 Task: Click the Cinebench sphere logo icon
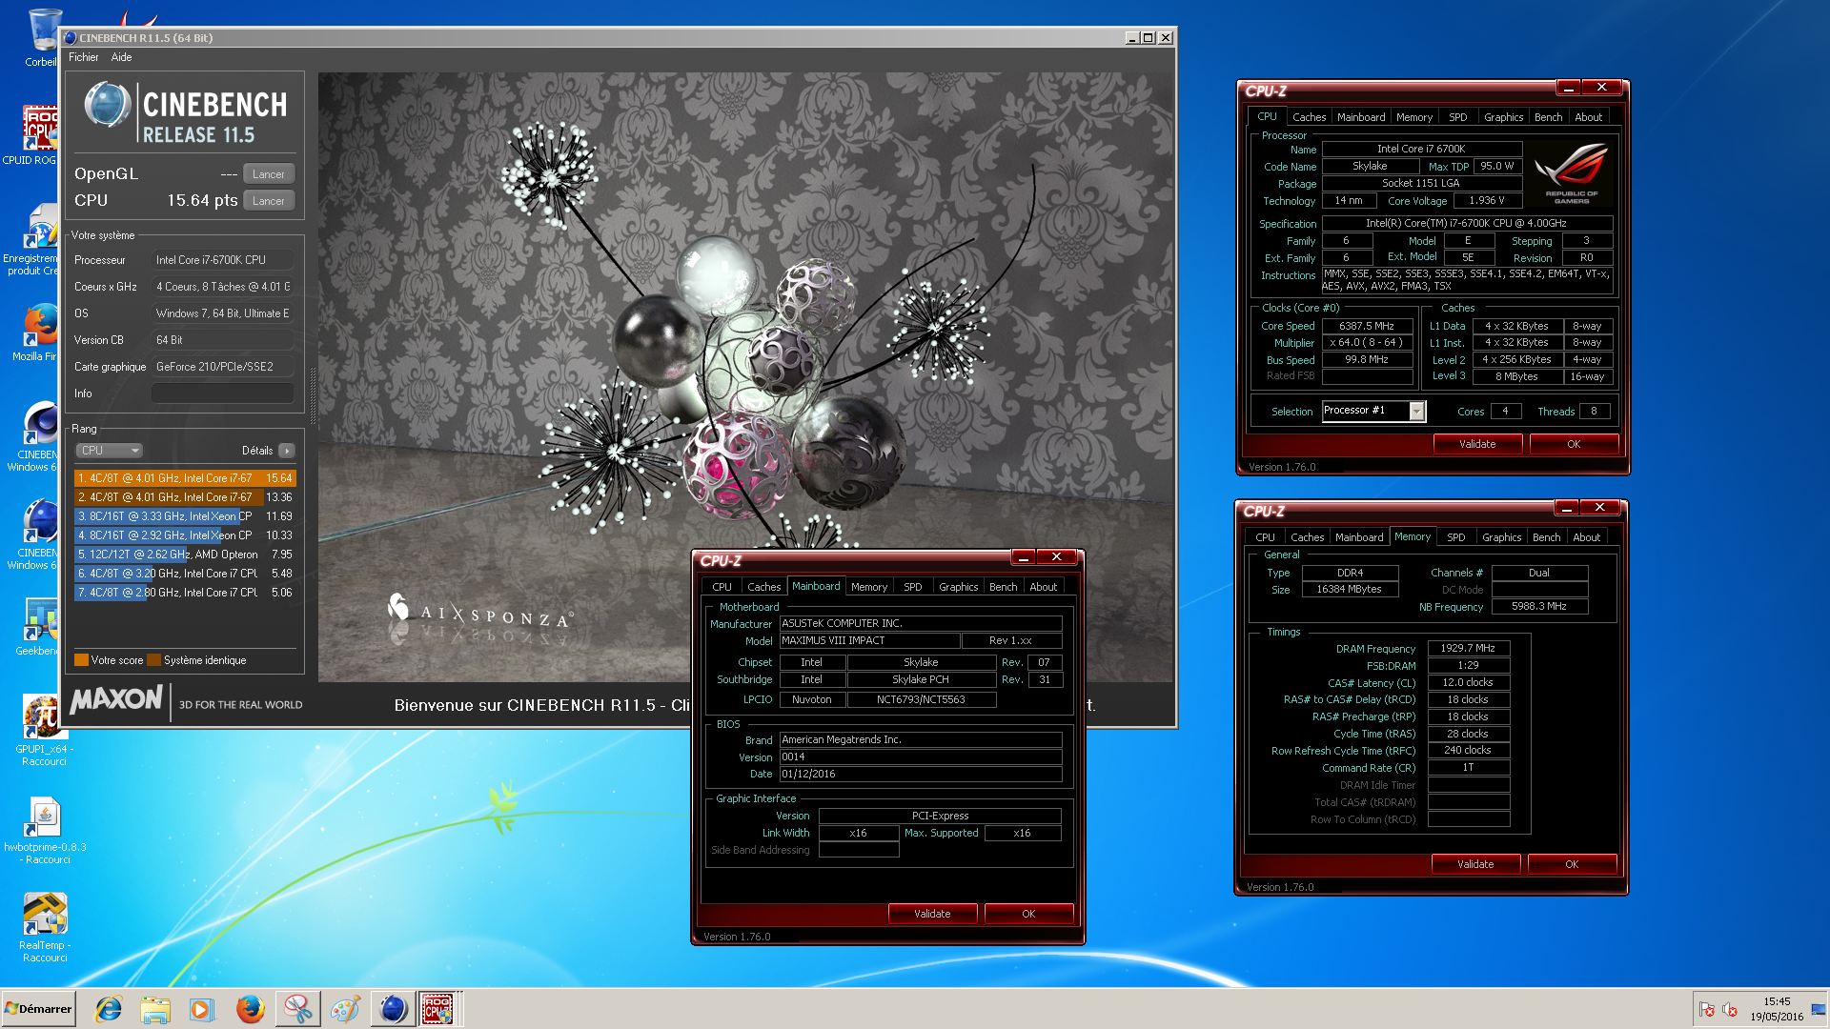(x=107, y=104)
